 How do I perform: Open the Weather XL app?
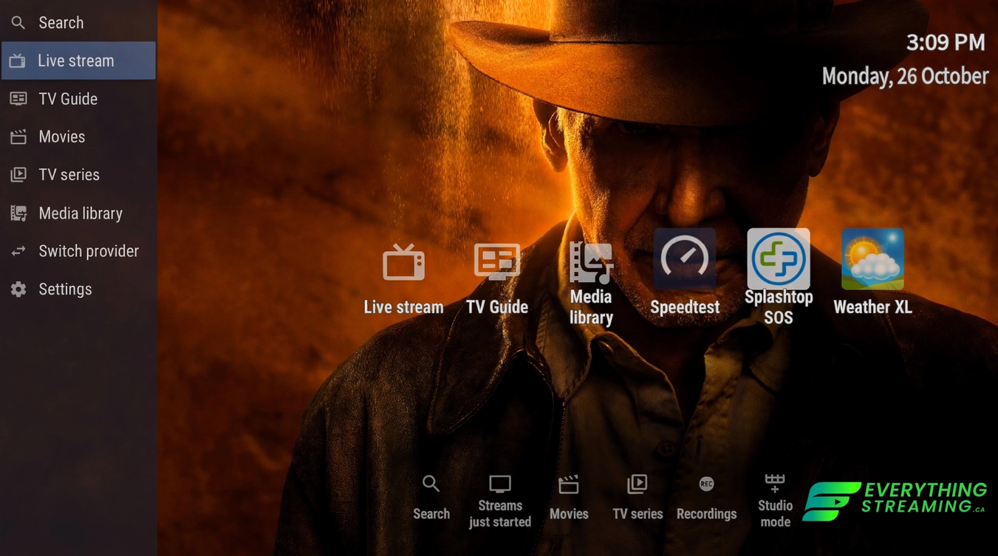872,273
